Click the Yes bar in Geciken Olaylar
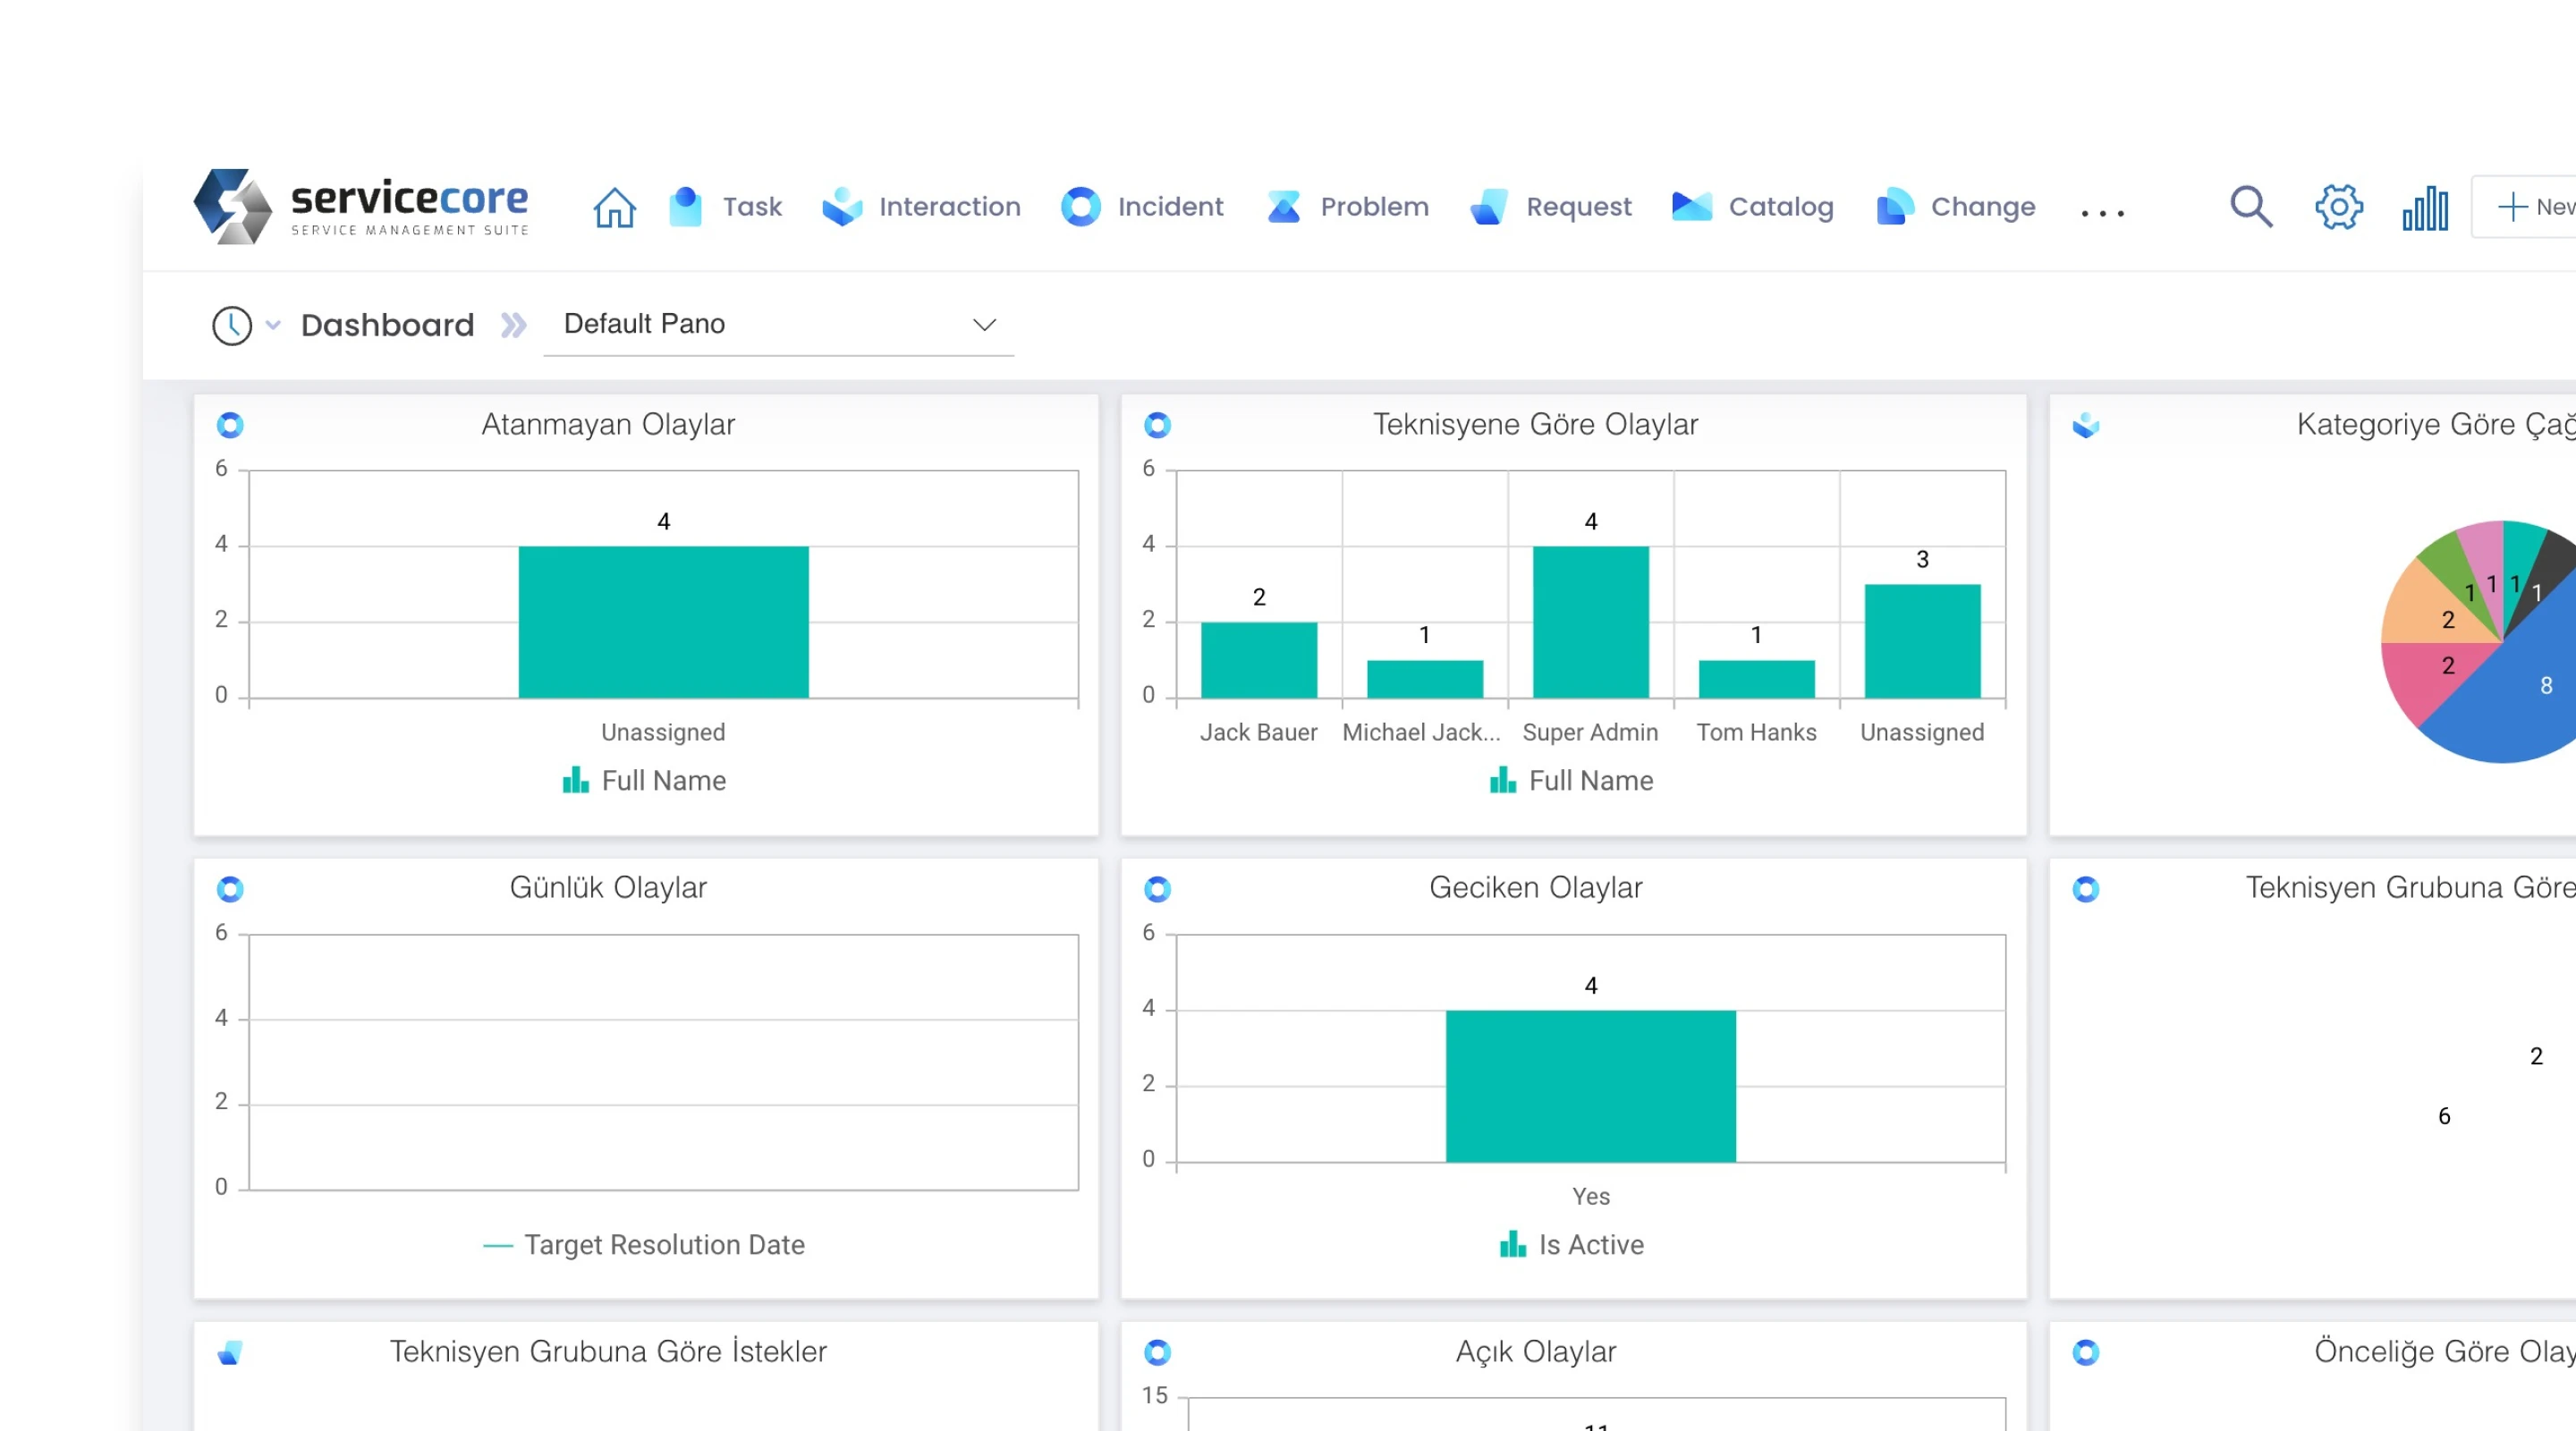Screen dimensions: 2576x1431 pos(1590,1086)
